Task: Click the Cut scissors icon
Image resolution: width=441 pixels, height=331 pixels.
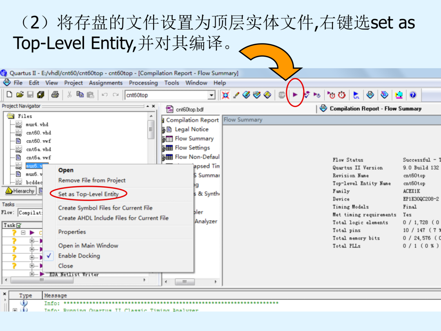Action: tap(69, 94)
